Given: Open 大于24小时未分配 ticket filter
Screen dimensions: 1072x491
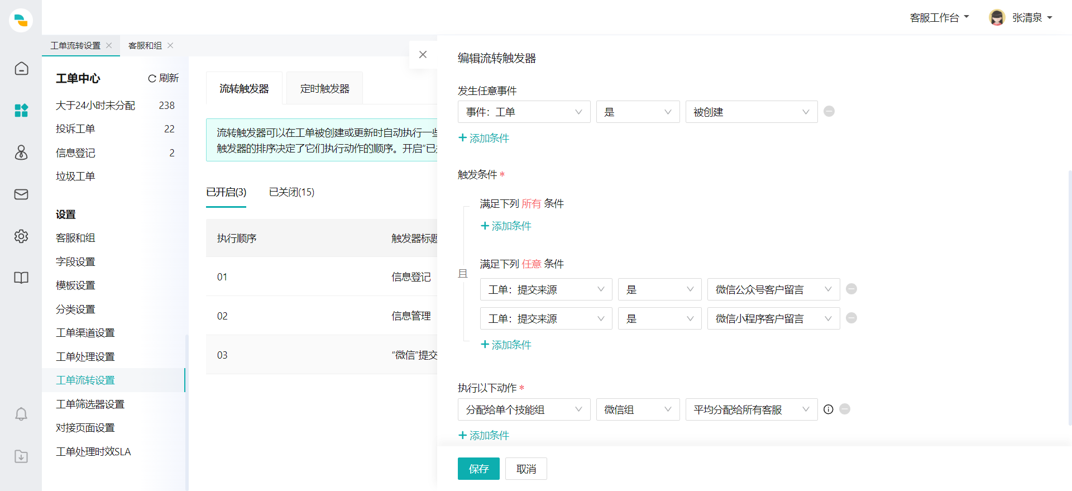Looking at the screenshot, I should 114,106.
